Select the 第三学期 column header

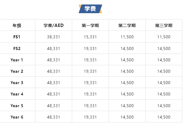(164, 25)
